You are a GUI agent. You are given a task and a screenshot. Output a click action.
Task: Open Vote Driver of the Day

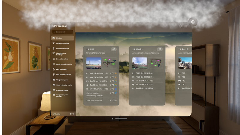[x=63, y=74]
